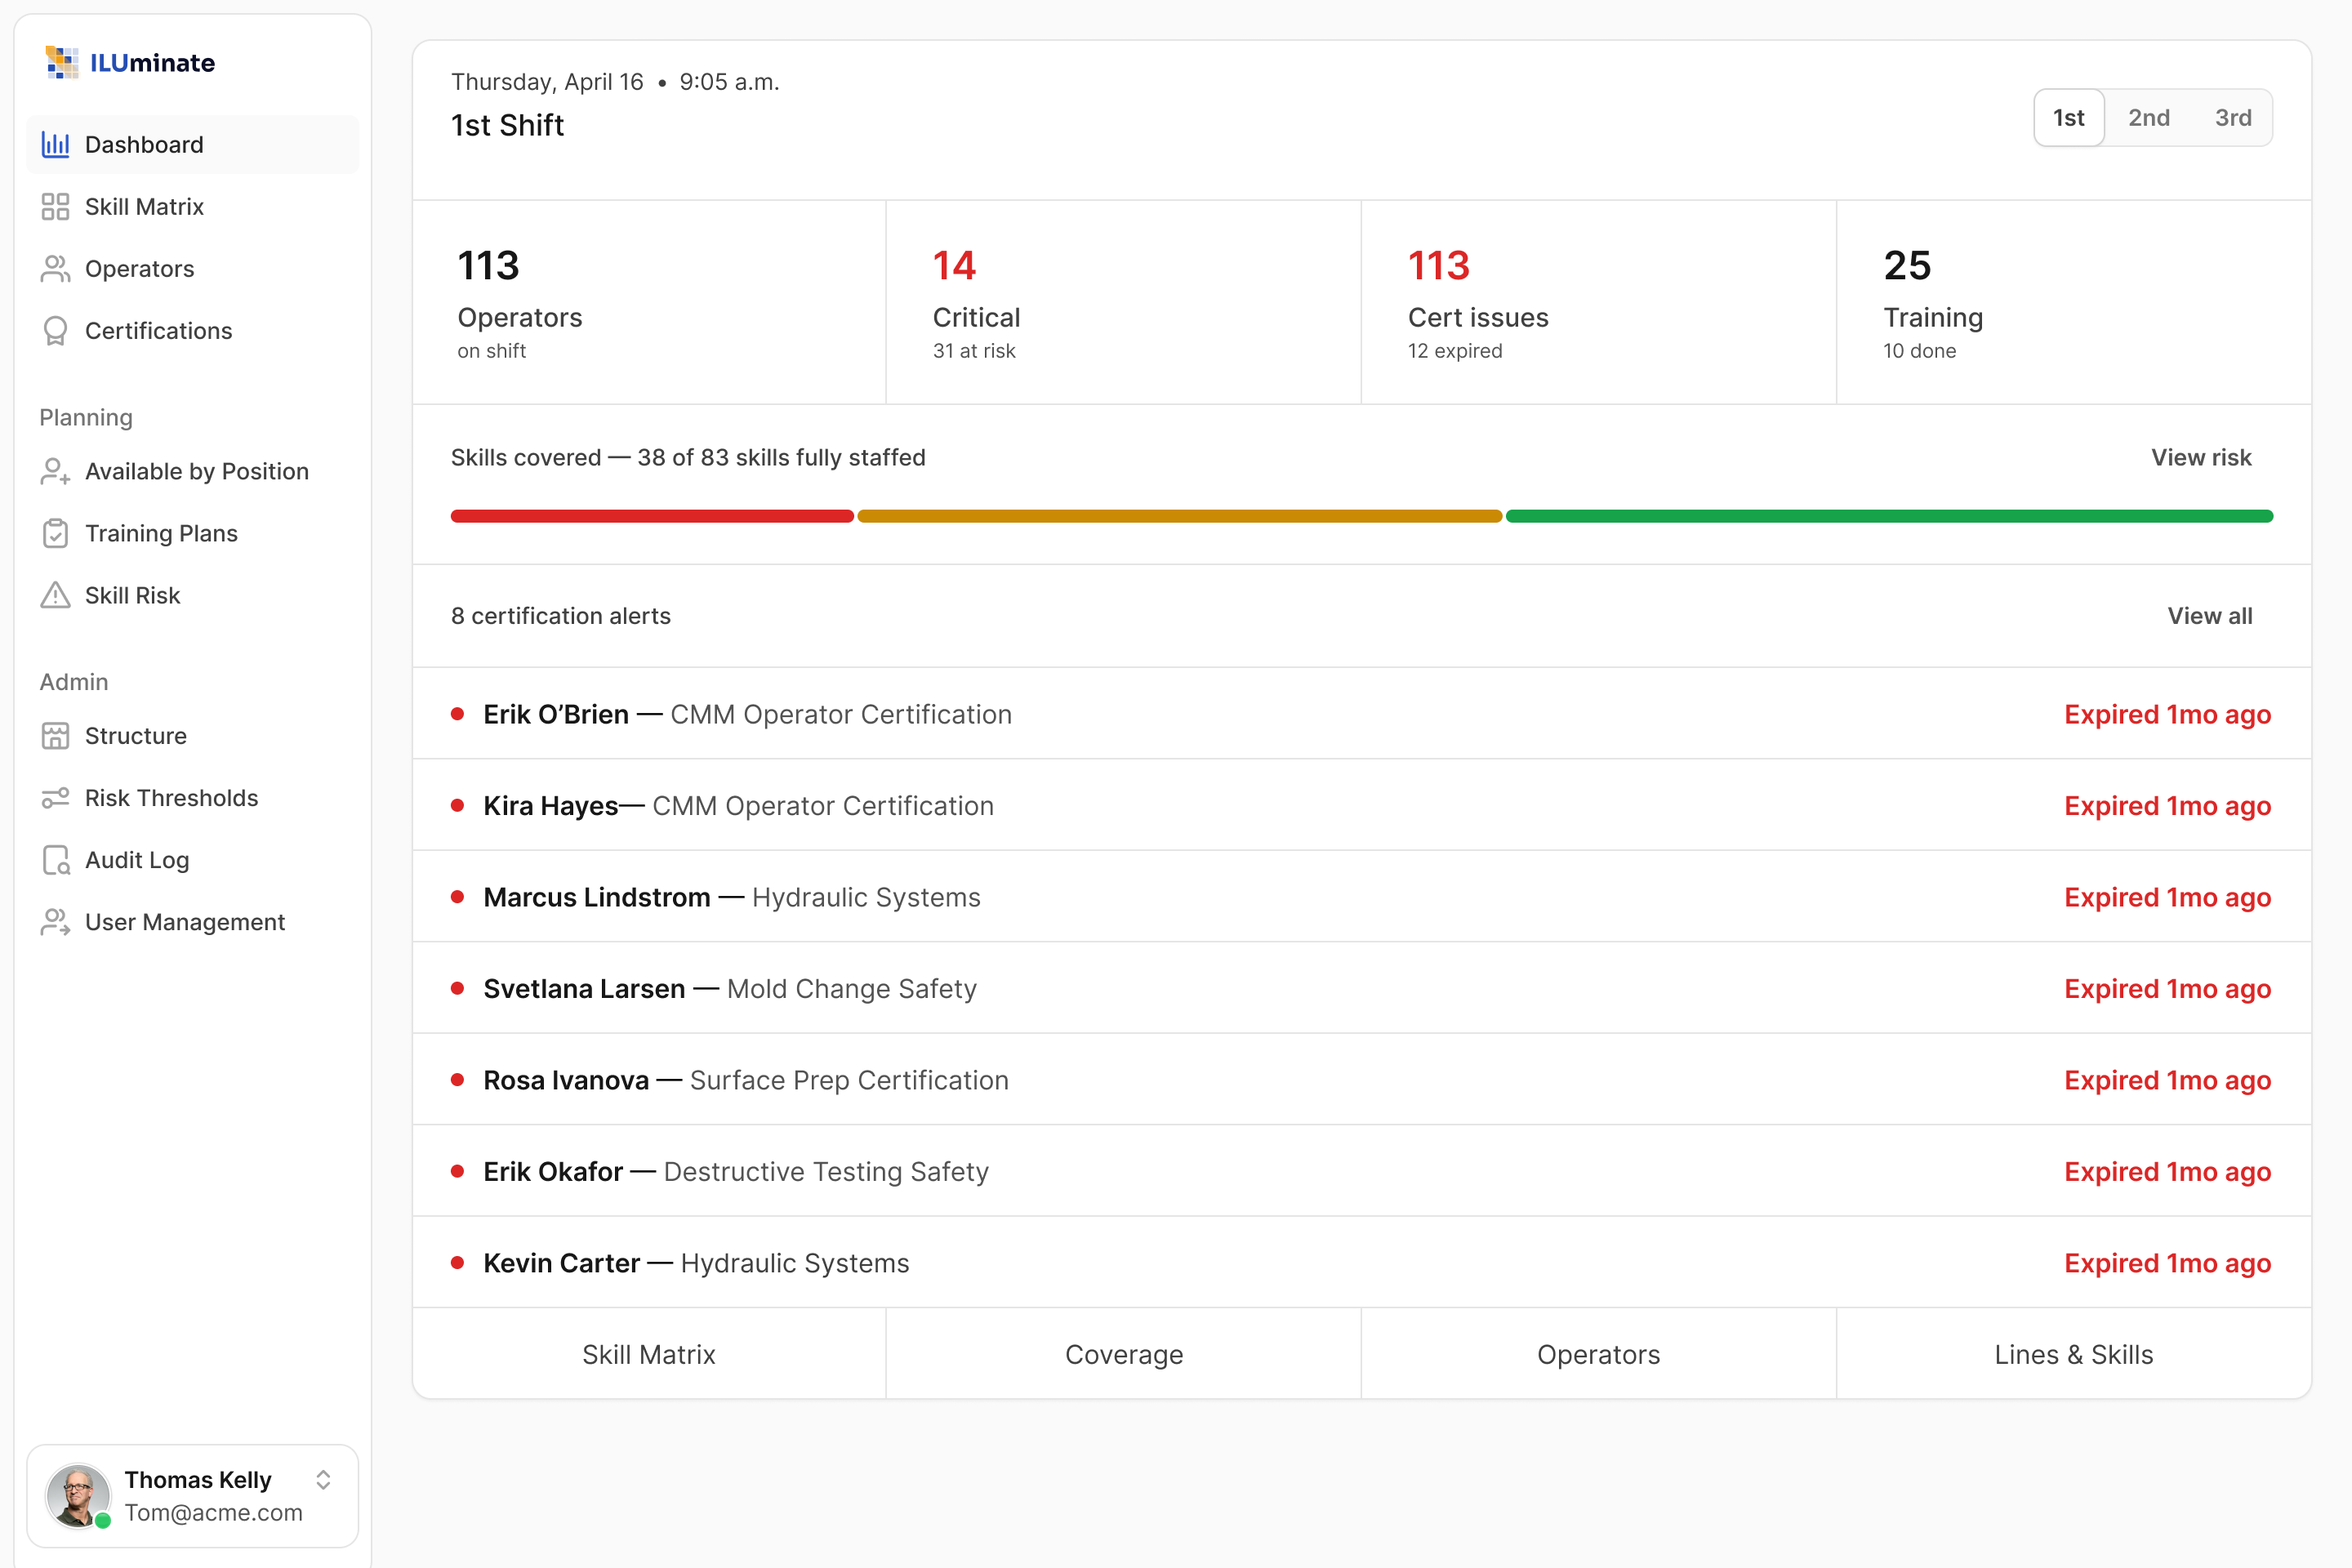Open Training Plans
The image size is (2352, 1568).
pos(193,533)
